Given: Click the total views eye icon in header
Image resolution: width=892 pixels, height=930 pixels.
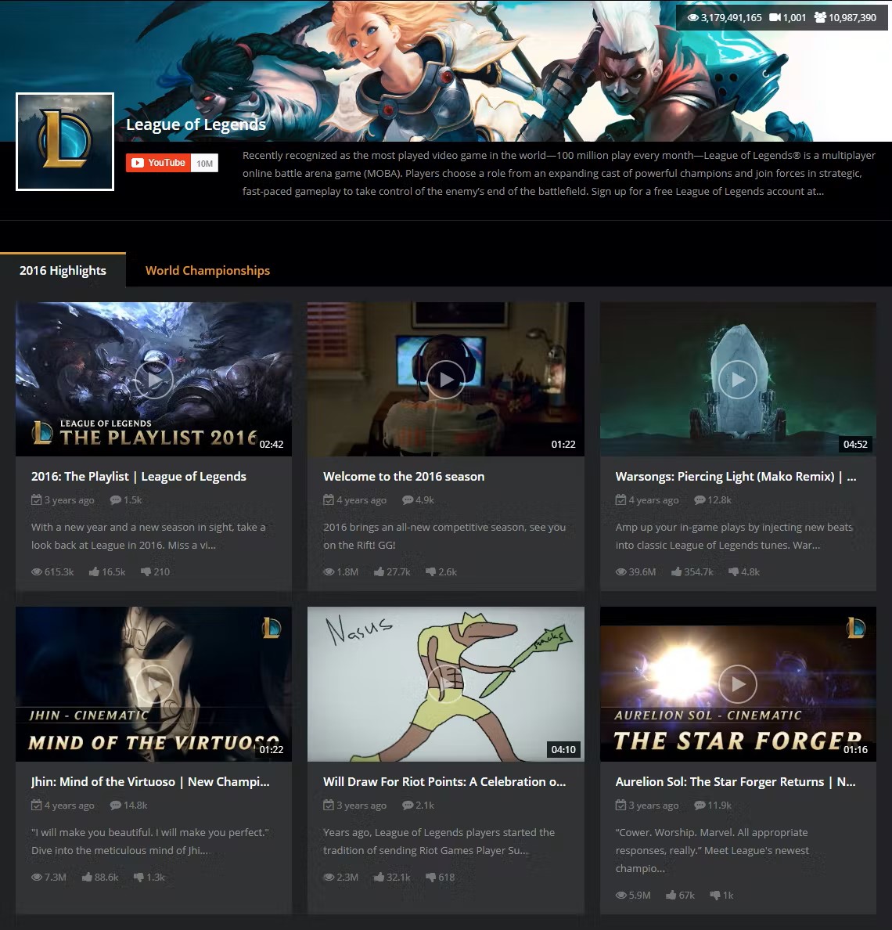Looking at the screenshot, I should tap(692, 18).
